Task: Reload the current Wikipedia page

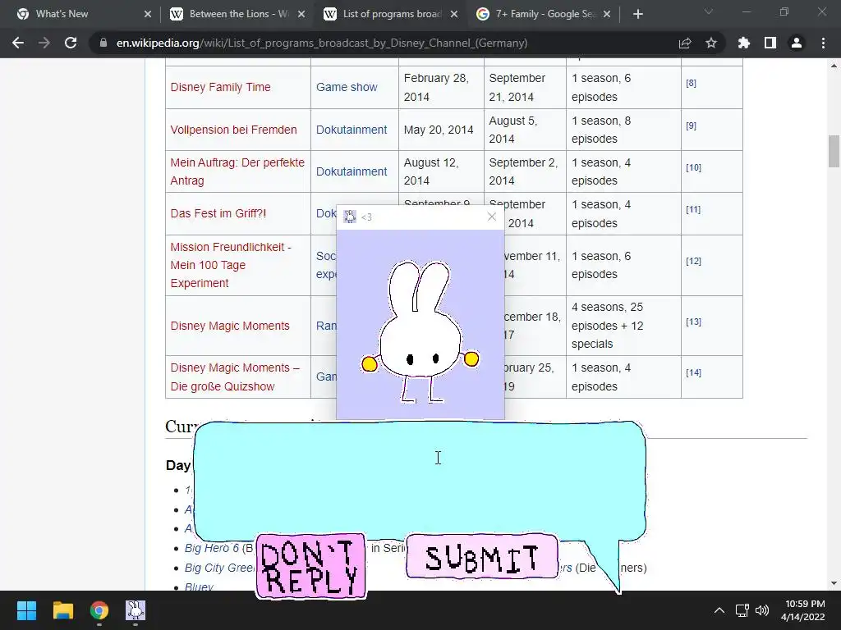Action: click(71, 43)
